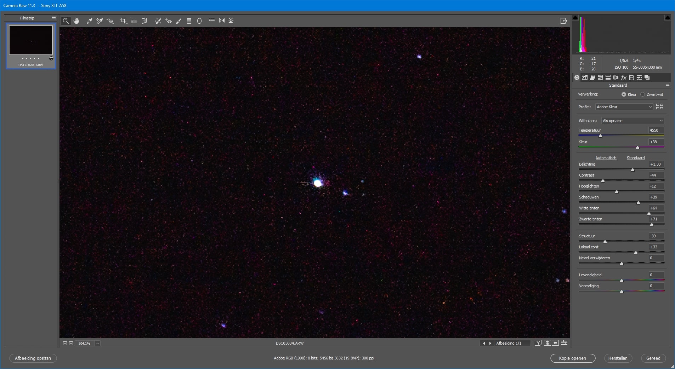This screenshot has height=369, width=675.
Task: Toggle shadow clipping warning in histogram
Action: point(575,17)
